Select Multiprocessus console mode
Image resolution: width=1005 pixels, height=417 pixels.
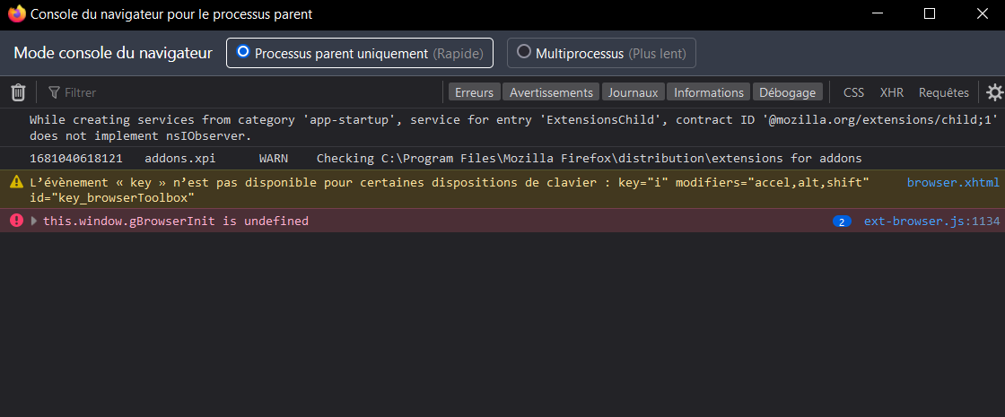coord(524,53)
